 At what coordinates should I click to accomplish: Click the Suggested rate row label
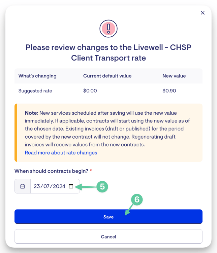(35, 91)
